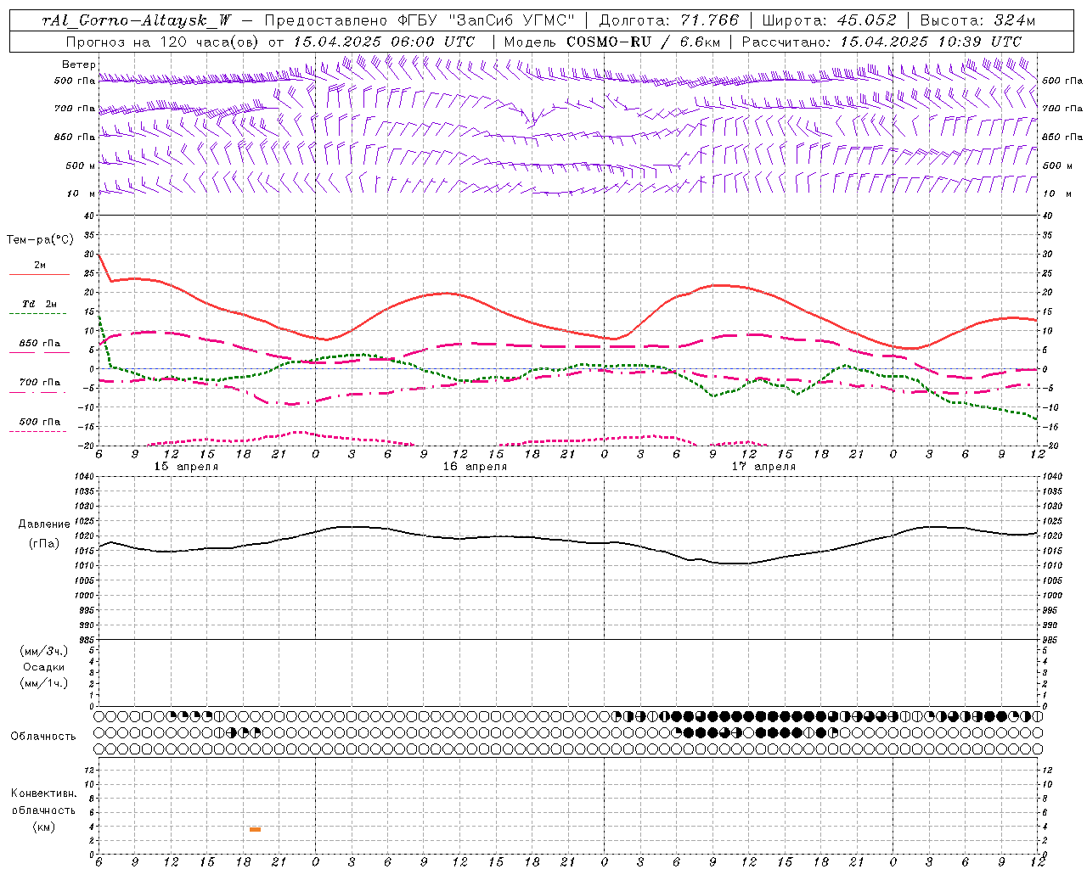Image resolution: width=1087 pixels, height=869 pixels.
Task: Click 985 on the right pressure axis
Action: (1050, 640)
